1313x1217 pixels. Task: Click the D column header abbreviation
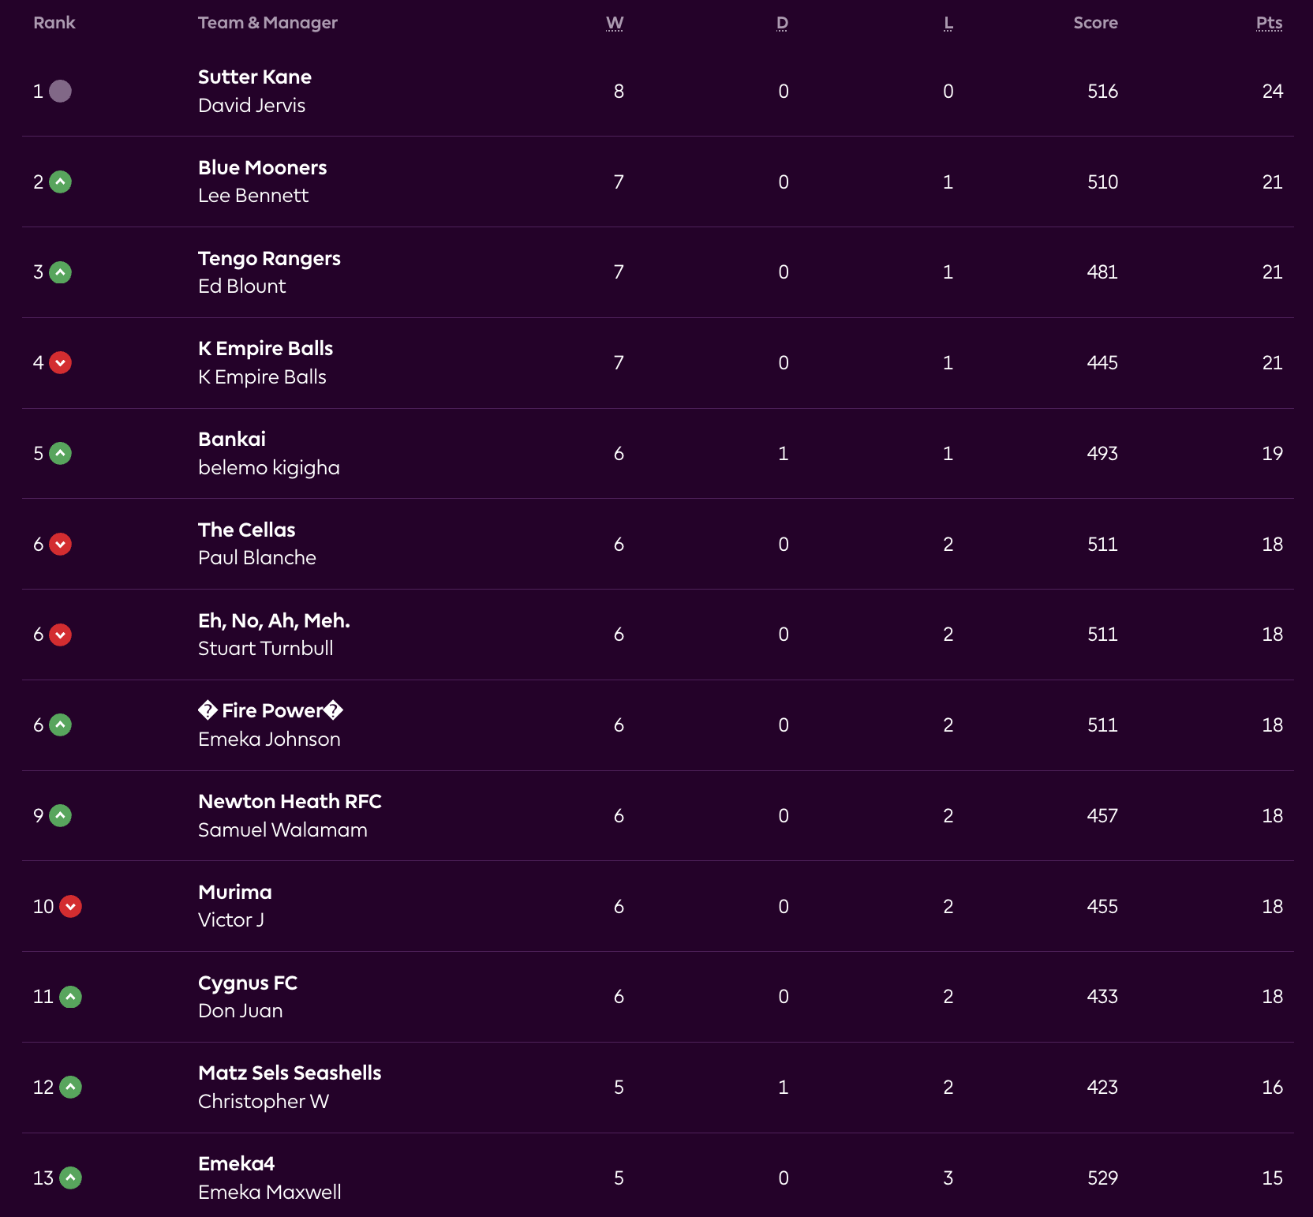pos(782,23)
